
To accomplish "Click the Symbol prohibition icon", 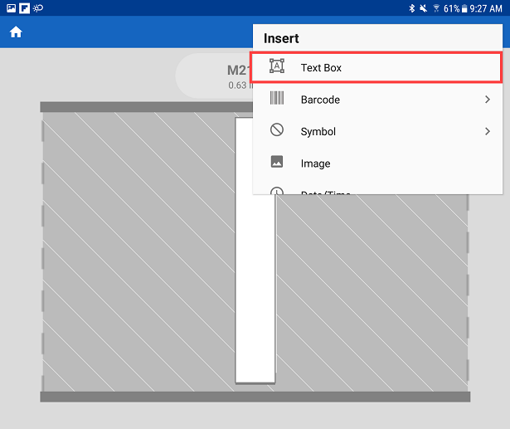I will [277, 131].
